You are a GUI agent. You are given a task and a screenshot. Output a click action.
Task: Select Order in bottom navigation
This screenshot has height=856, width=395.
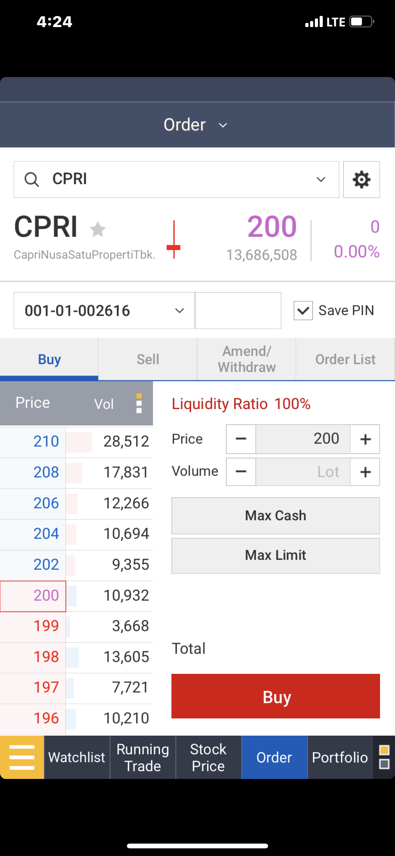(x=274, y=757)
